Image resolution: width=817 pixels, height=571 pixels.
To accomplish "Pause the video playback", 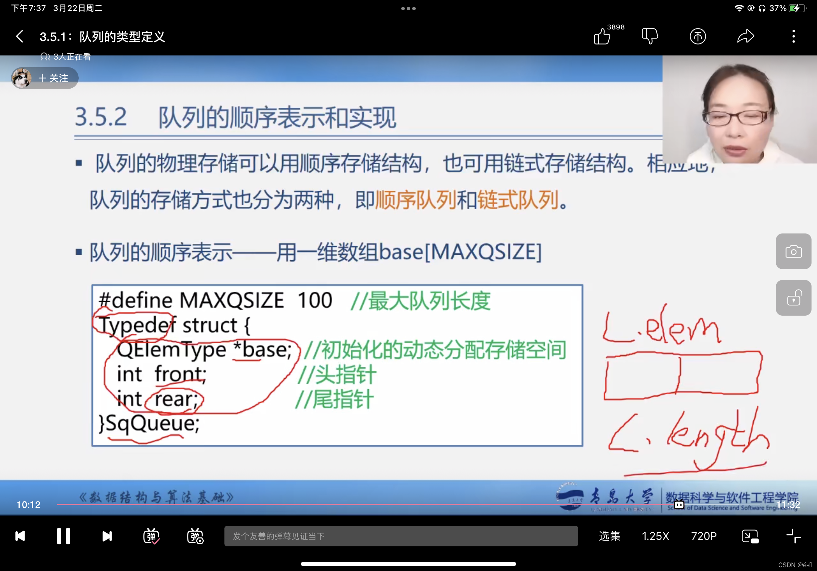I will [63, 536].
